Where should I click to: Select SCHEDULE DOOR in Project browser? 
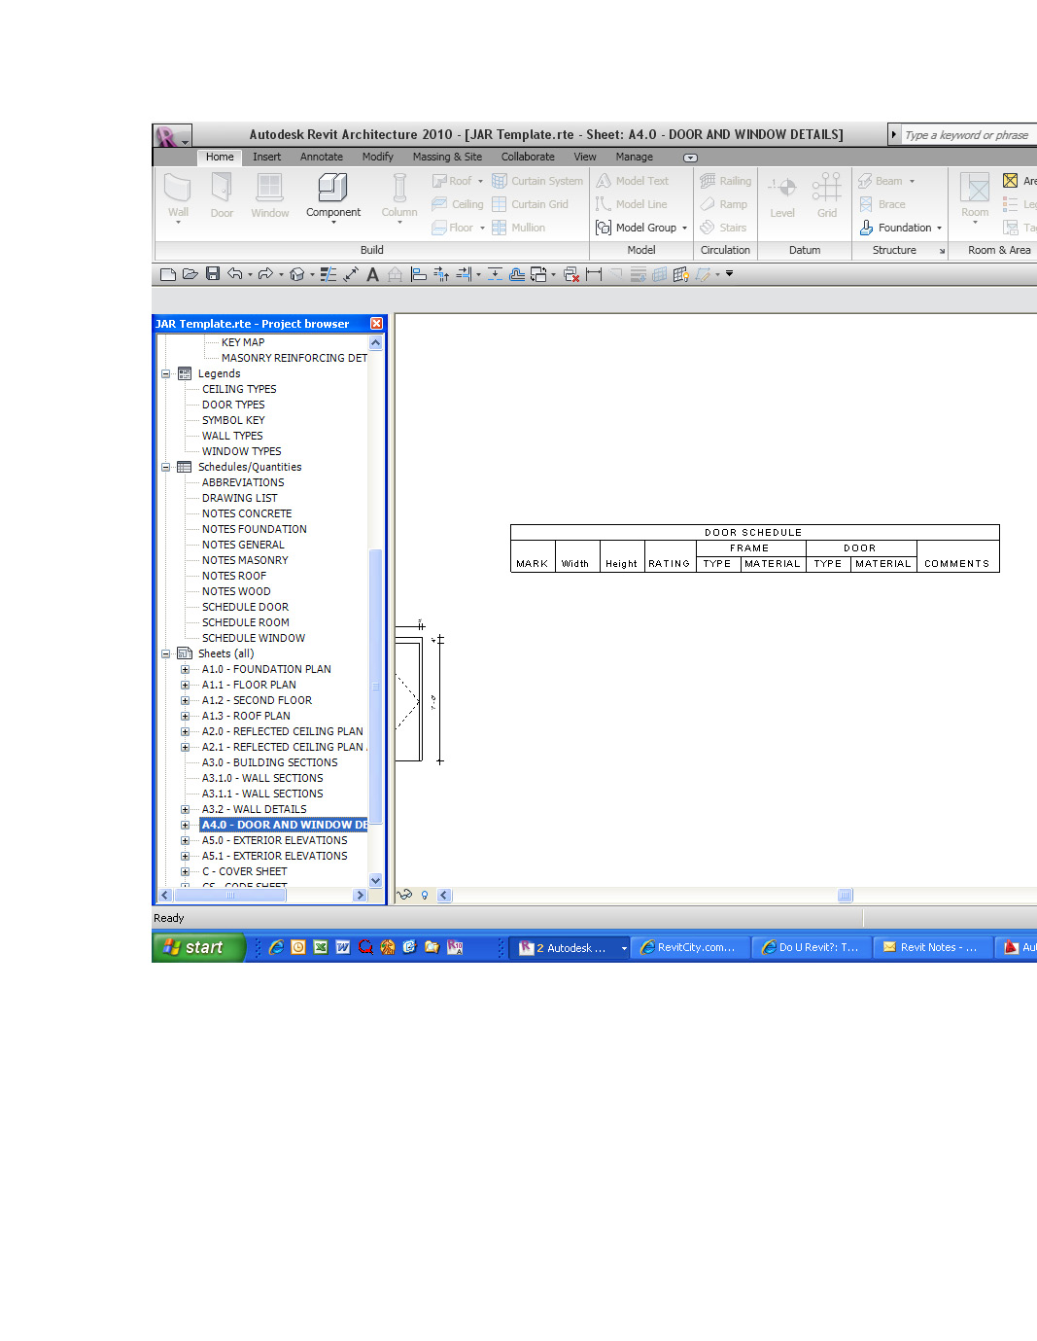(x=245, y=607)
